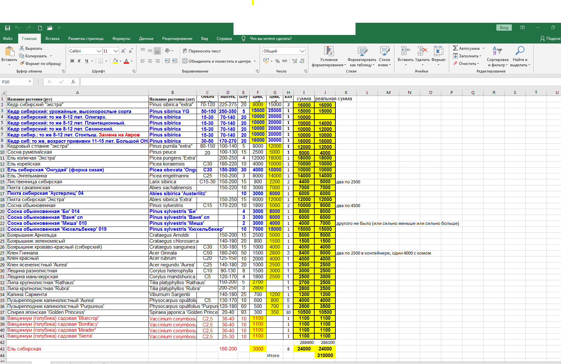Click the red font color A swatch

(x=126, y=61)
